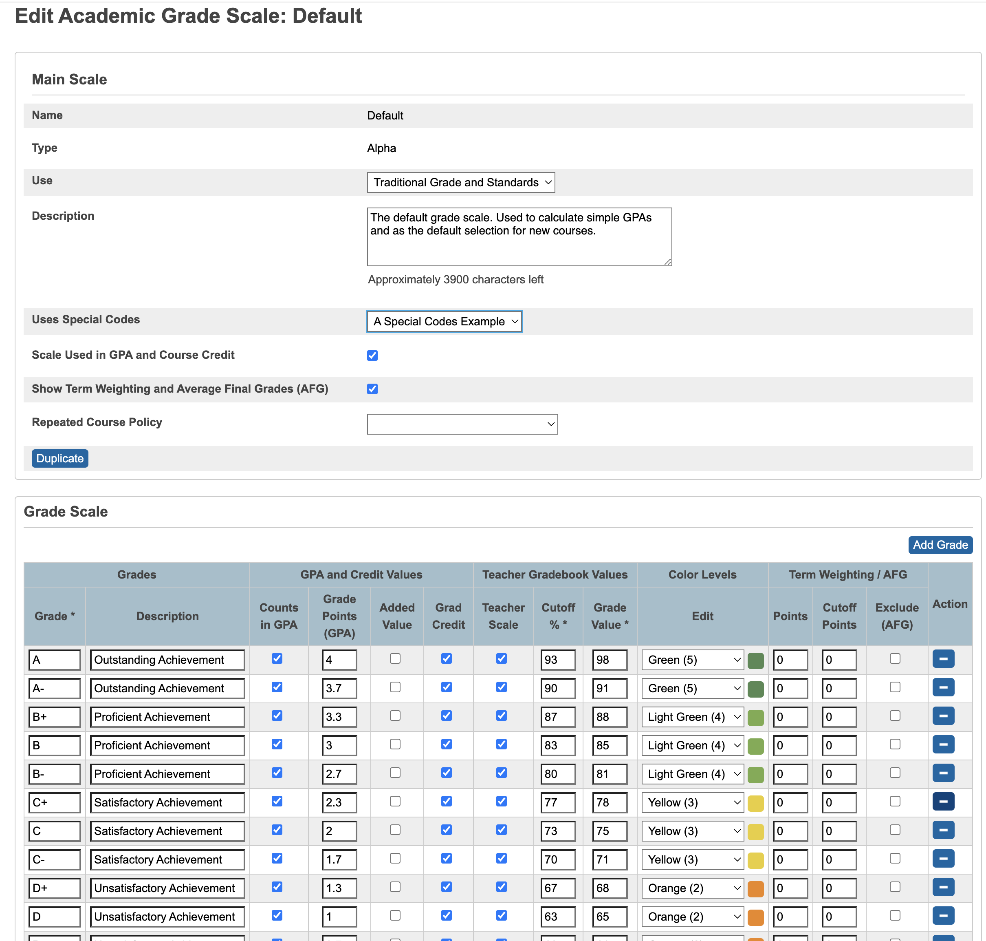This screenshot has width=986, height=941.
Task: Expand the Uses Special Codes dropdown
Action: (x=444, y=322)
